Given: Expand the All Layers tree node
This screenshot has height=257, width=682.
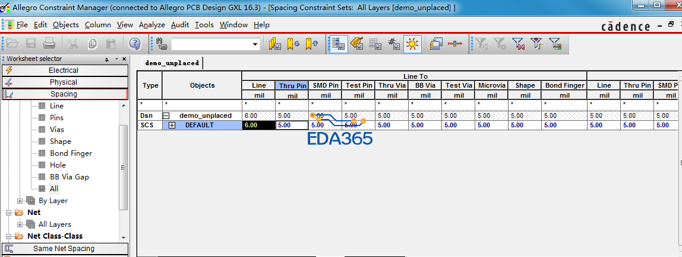Looking at the screenshot, I should (x=20, y=224).
